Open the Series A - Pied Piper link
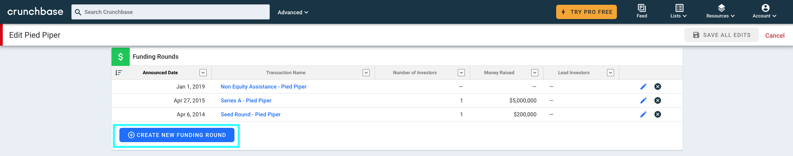 pyautogui.click(x=246, y=100)
